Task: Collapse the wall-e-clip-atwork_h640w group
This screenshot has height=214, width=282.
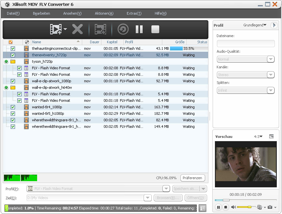Action: pyautogui.click(x=6, y=87)
